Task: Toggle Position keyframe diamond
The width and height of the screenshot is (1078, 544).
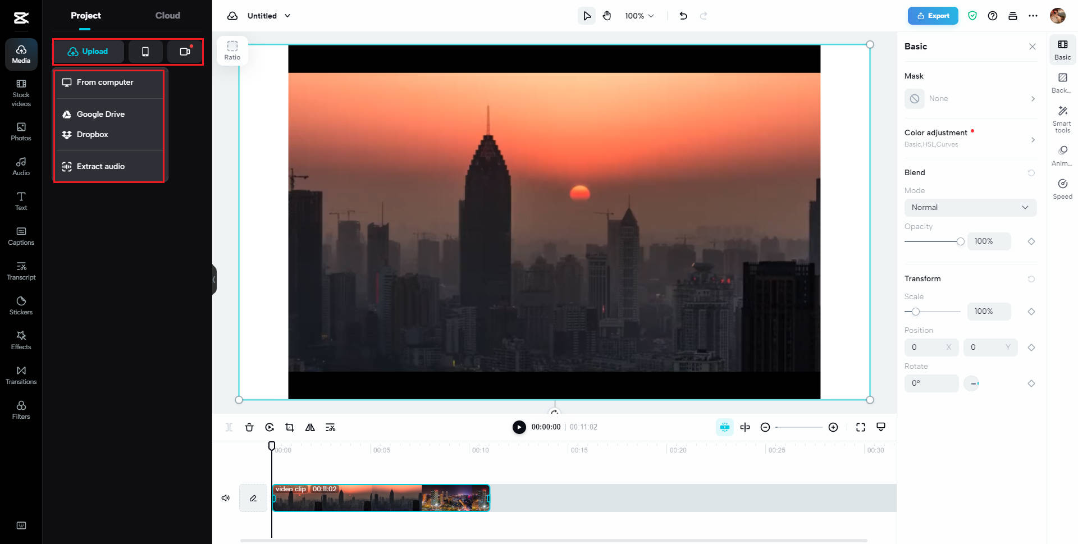Action: (1031, 348)
